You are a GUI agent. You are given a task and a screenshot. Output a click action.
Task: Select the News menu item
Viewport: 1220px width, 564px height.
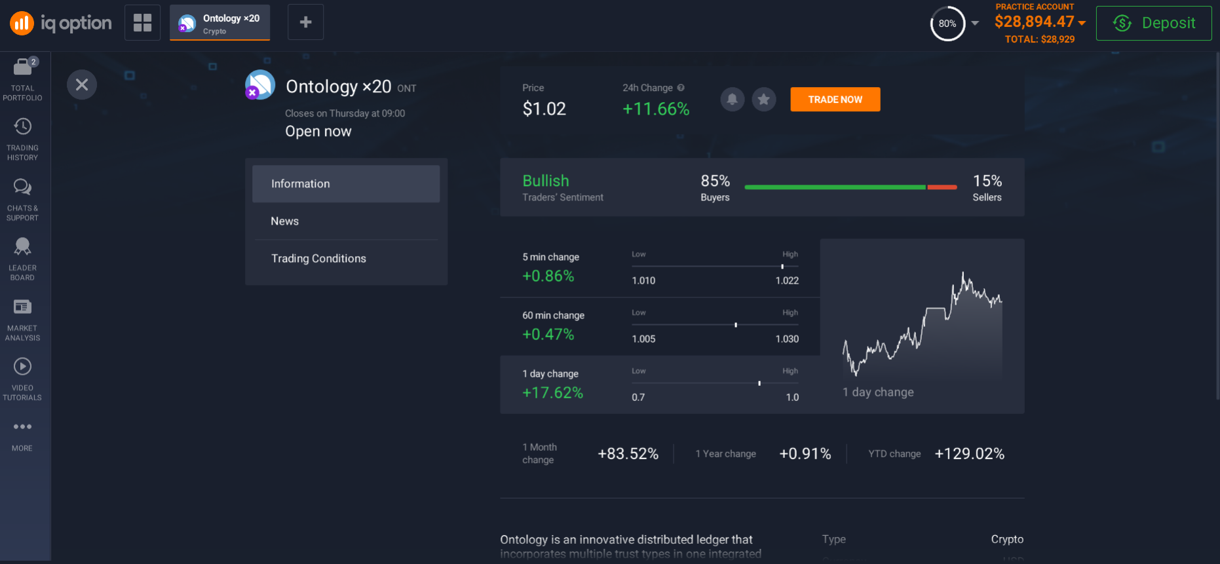(346, 221)
